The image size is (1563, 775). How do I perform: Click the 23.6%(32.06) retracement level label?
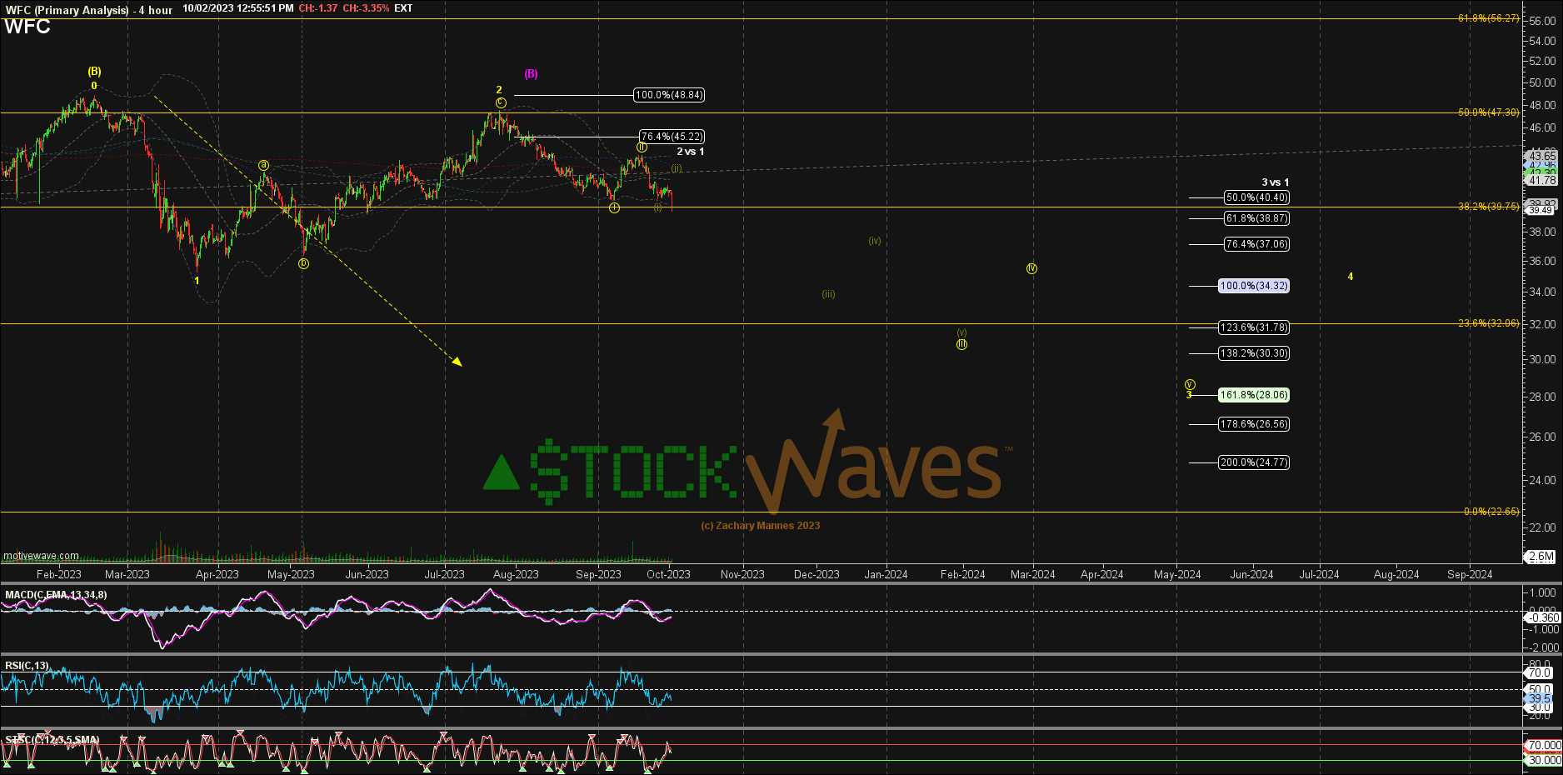[1489, 323]
